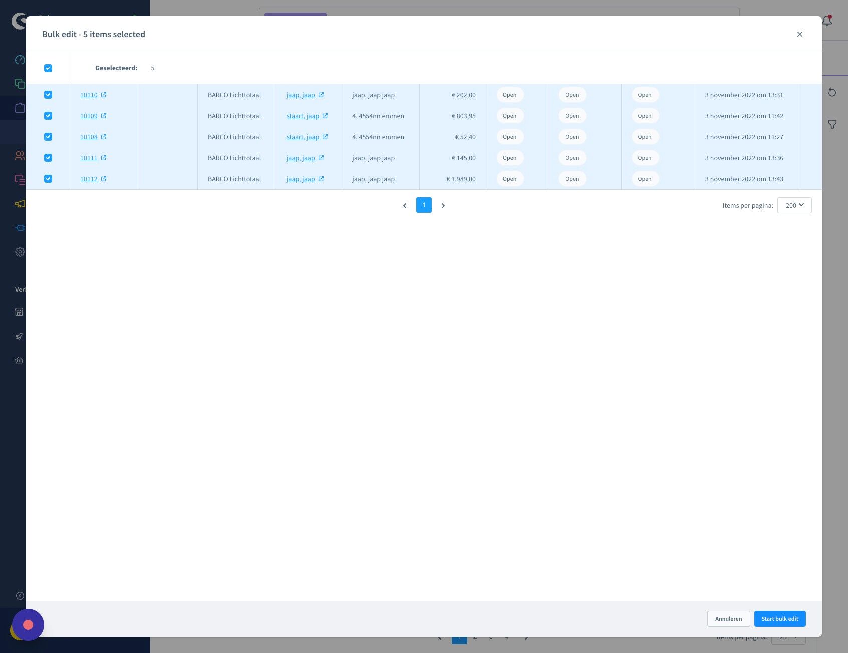The width and height of the screenshot is (848, 653).
Task: Uncheck the checkbox for order 10108
Action: (48, 137)
